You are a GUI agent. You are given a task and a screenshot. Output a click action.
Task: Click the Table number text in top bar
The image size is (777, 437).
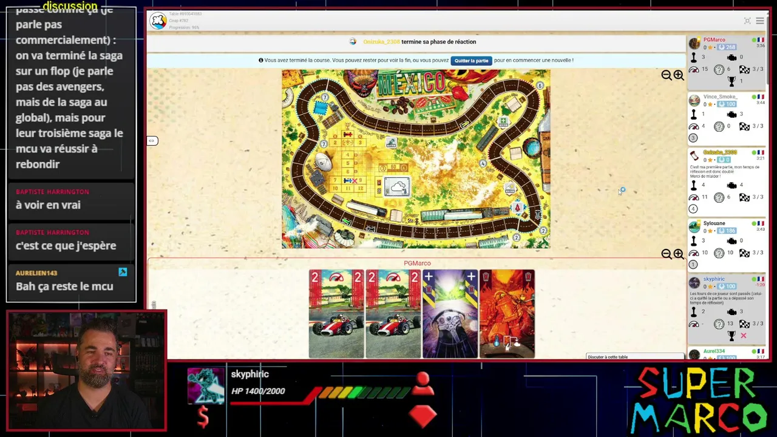pos(185,14)
